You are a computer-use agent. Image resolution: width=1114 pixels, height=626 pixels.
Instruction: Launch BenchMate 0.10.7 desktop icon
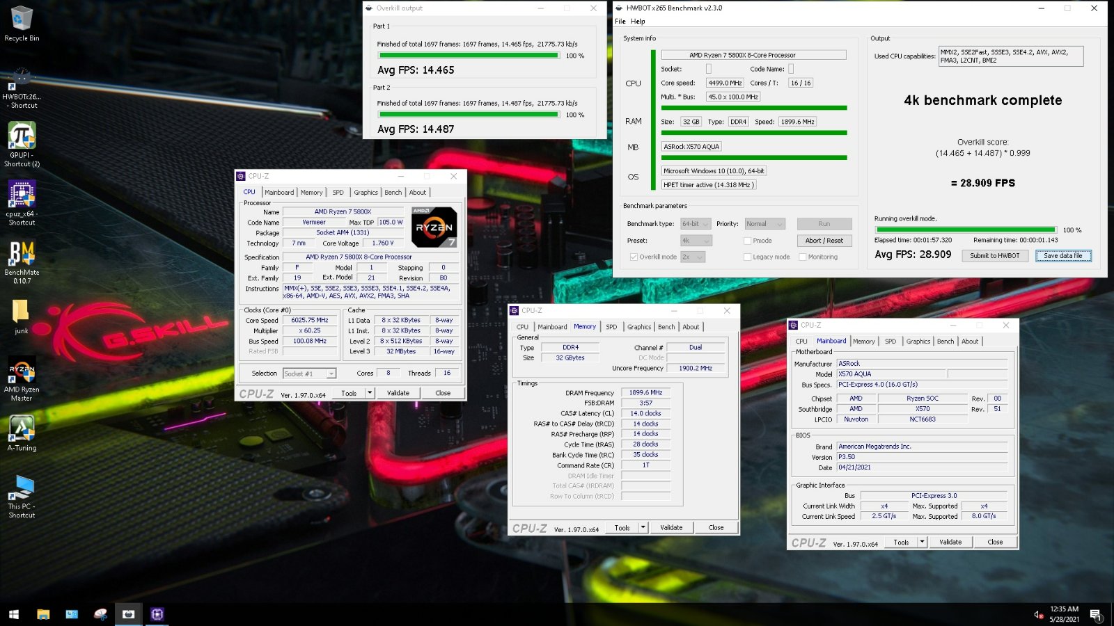coord(22,262)
